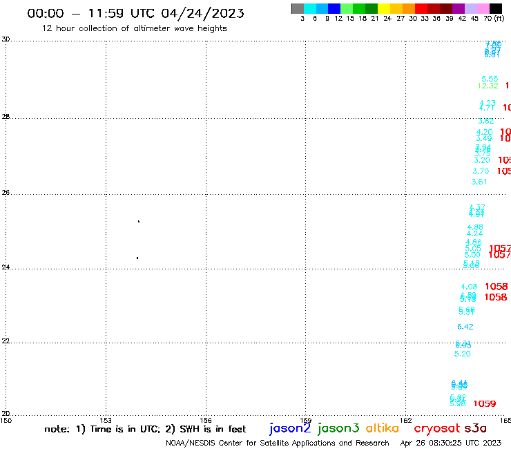The width and height of the screenshot is (511, 449).
Task: Pick the bright red swatch in the color bar
Action: click(x=421, y=8)
